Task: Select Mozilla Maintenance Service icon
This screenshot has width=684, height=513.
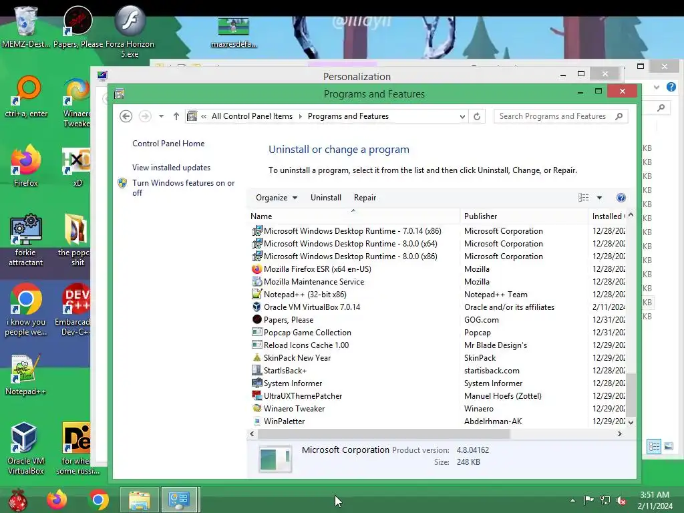Action: pos(257,282)
